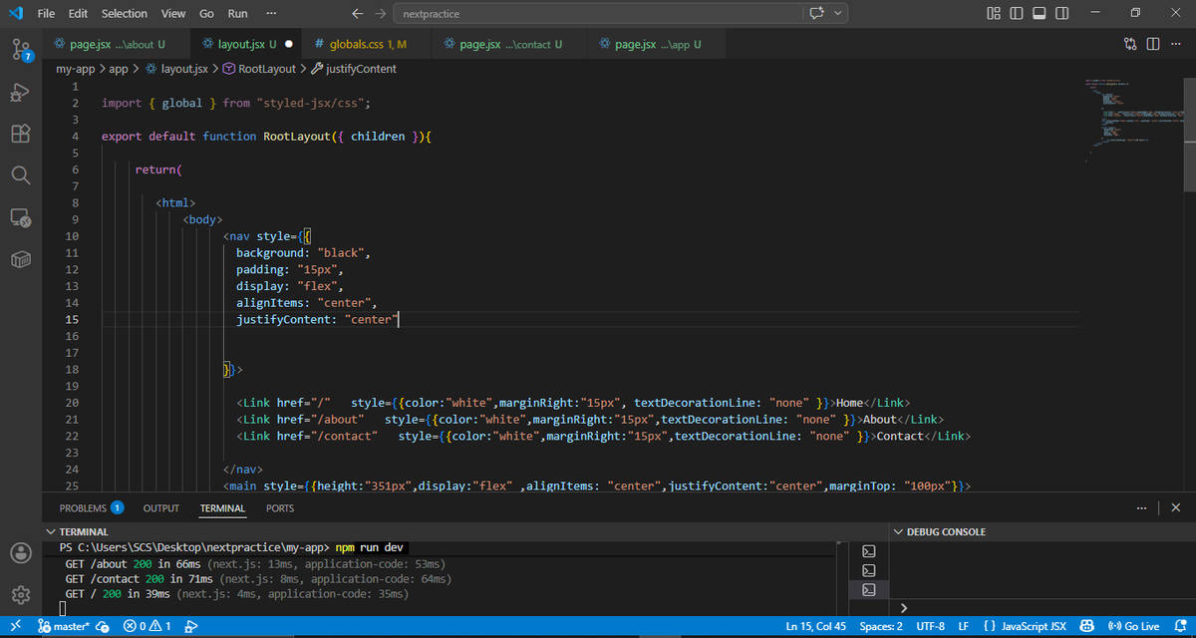Open errors and warnings count in status bar
The image size is (1196, 638).
click(x=148, y=627)
